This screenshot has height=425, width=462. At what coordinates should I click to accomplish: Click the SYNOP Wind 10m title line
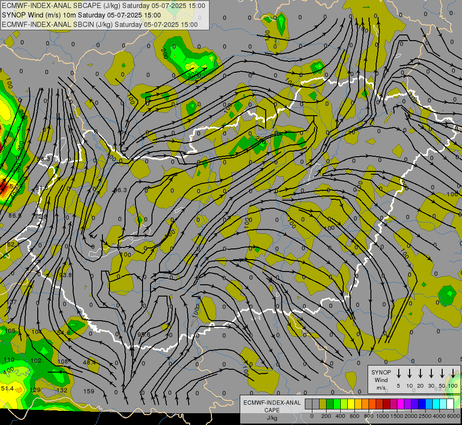coord(81,15)
